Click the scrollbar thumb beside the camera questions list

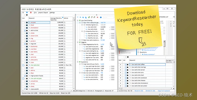pyautogui.click(x=164, y=44)
